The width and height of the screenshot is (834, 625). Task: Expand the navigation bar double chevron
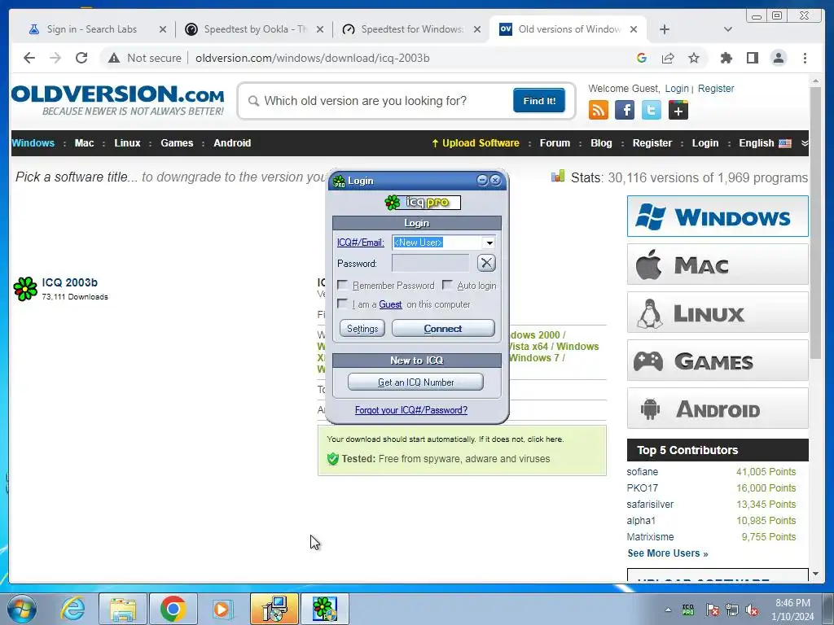[x=804, y=143]
